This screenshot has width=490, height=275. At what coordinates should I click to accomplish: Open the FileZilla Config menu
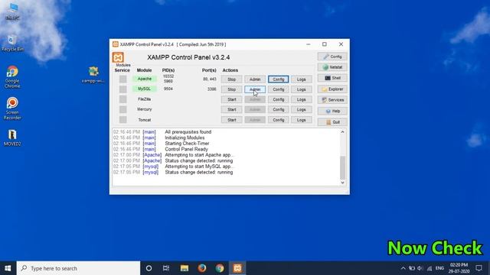tap(278, 99)
